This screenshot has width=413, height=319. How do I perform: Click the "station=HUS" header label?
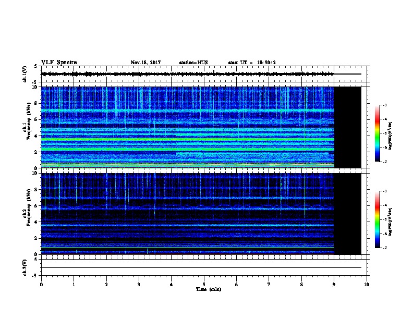[x=193, y=63]
